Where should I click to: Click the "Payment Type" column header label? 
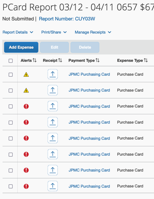[82, 60]
